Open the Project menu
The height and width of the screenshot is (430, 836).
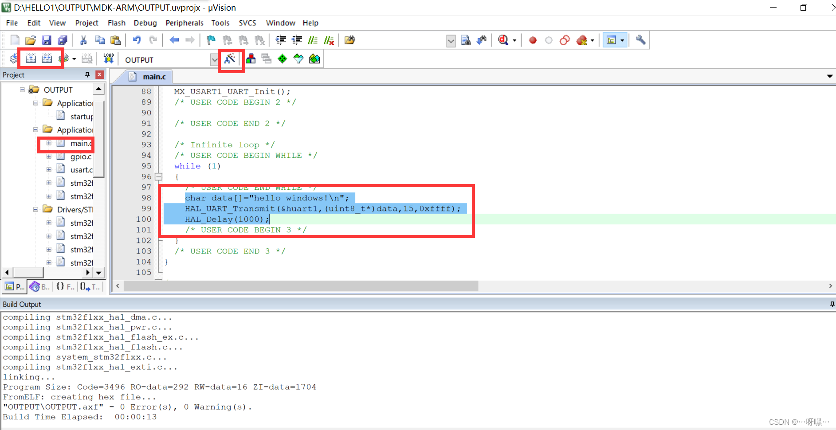tap(86, 23)
